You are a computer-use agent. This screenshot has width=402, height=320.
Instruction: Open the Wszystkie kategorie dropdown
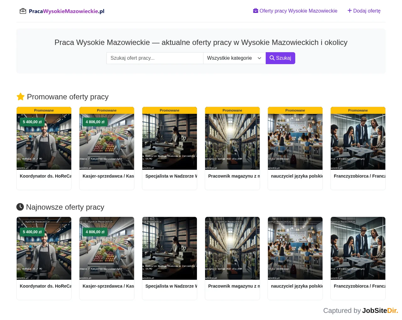click(234, 58)
